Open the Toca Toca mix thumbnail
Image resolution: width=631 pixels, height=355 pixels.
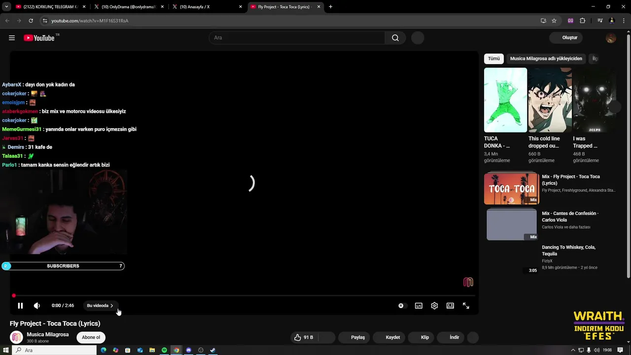pos(512,188)
